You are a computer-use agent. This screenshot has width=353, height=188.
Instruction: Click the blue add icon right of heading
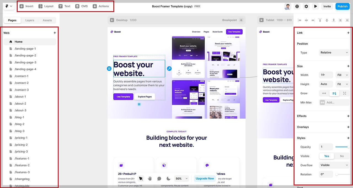pos(169,68)
